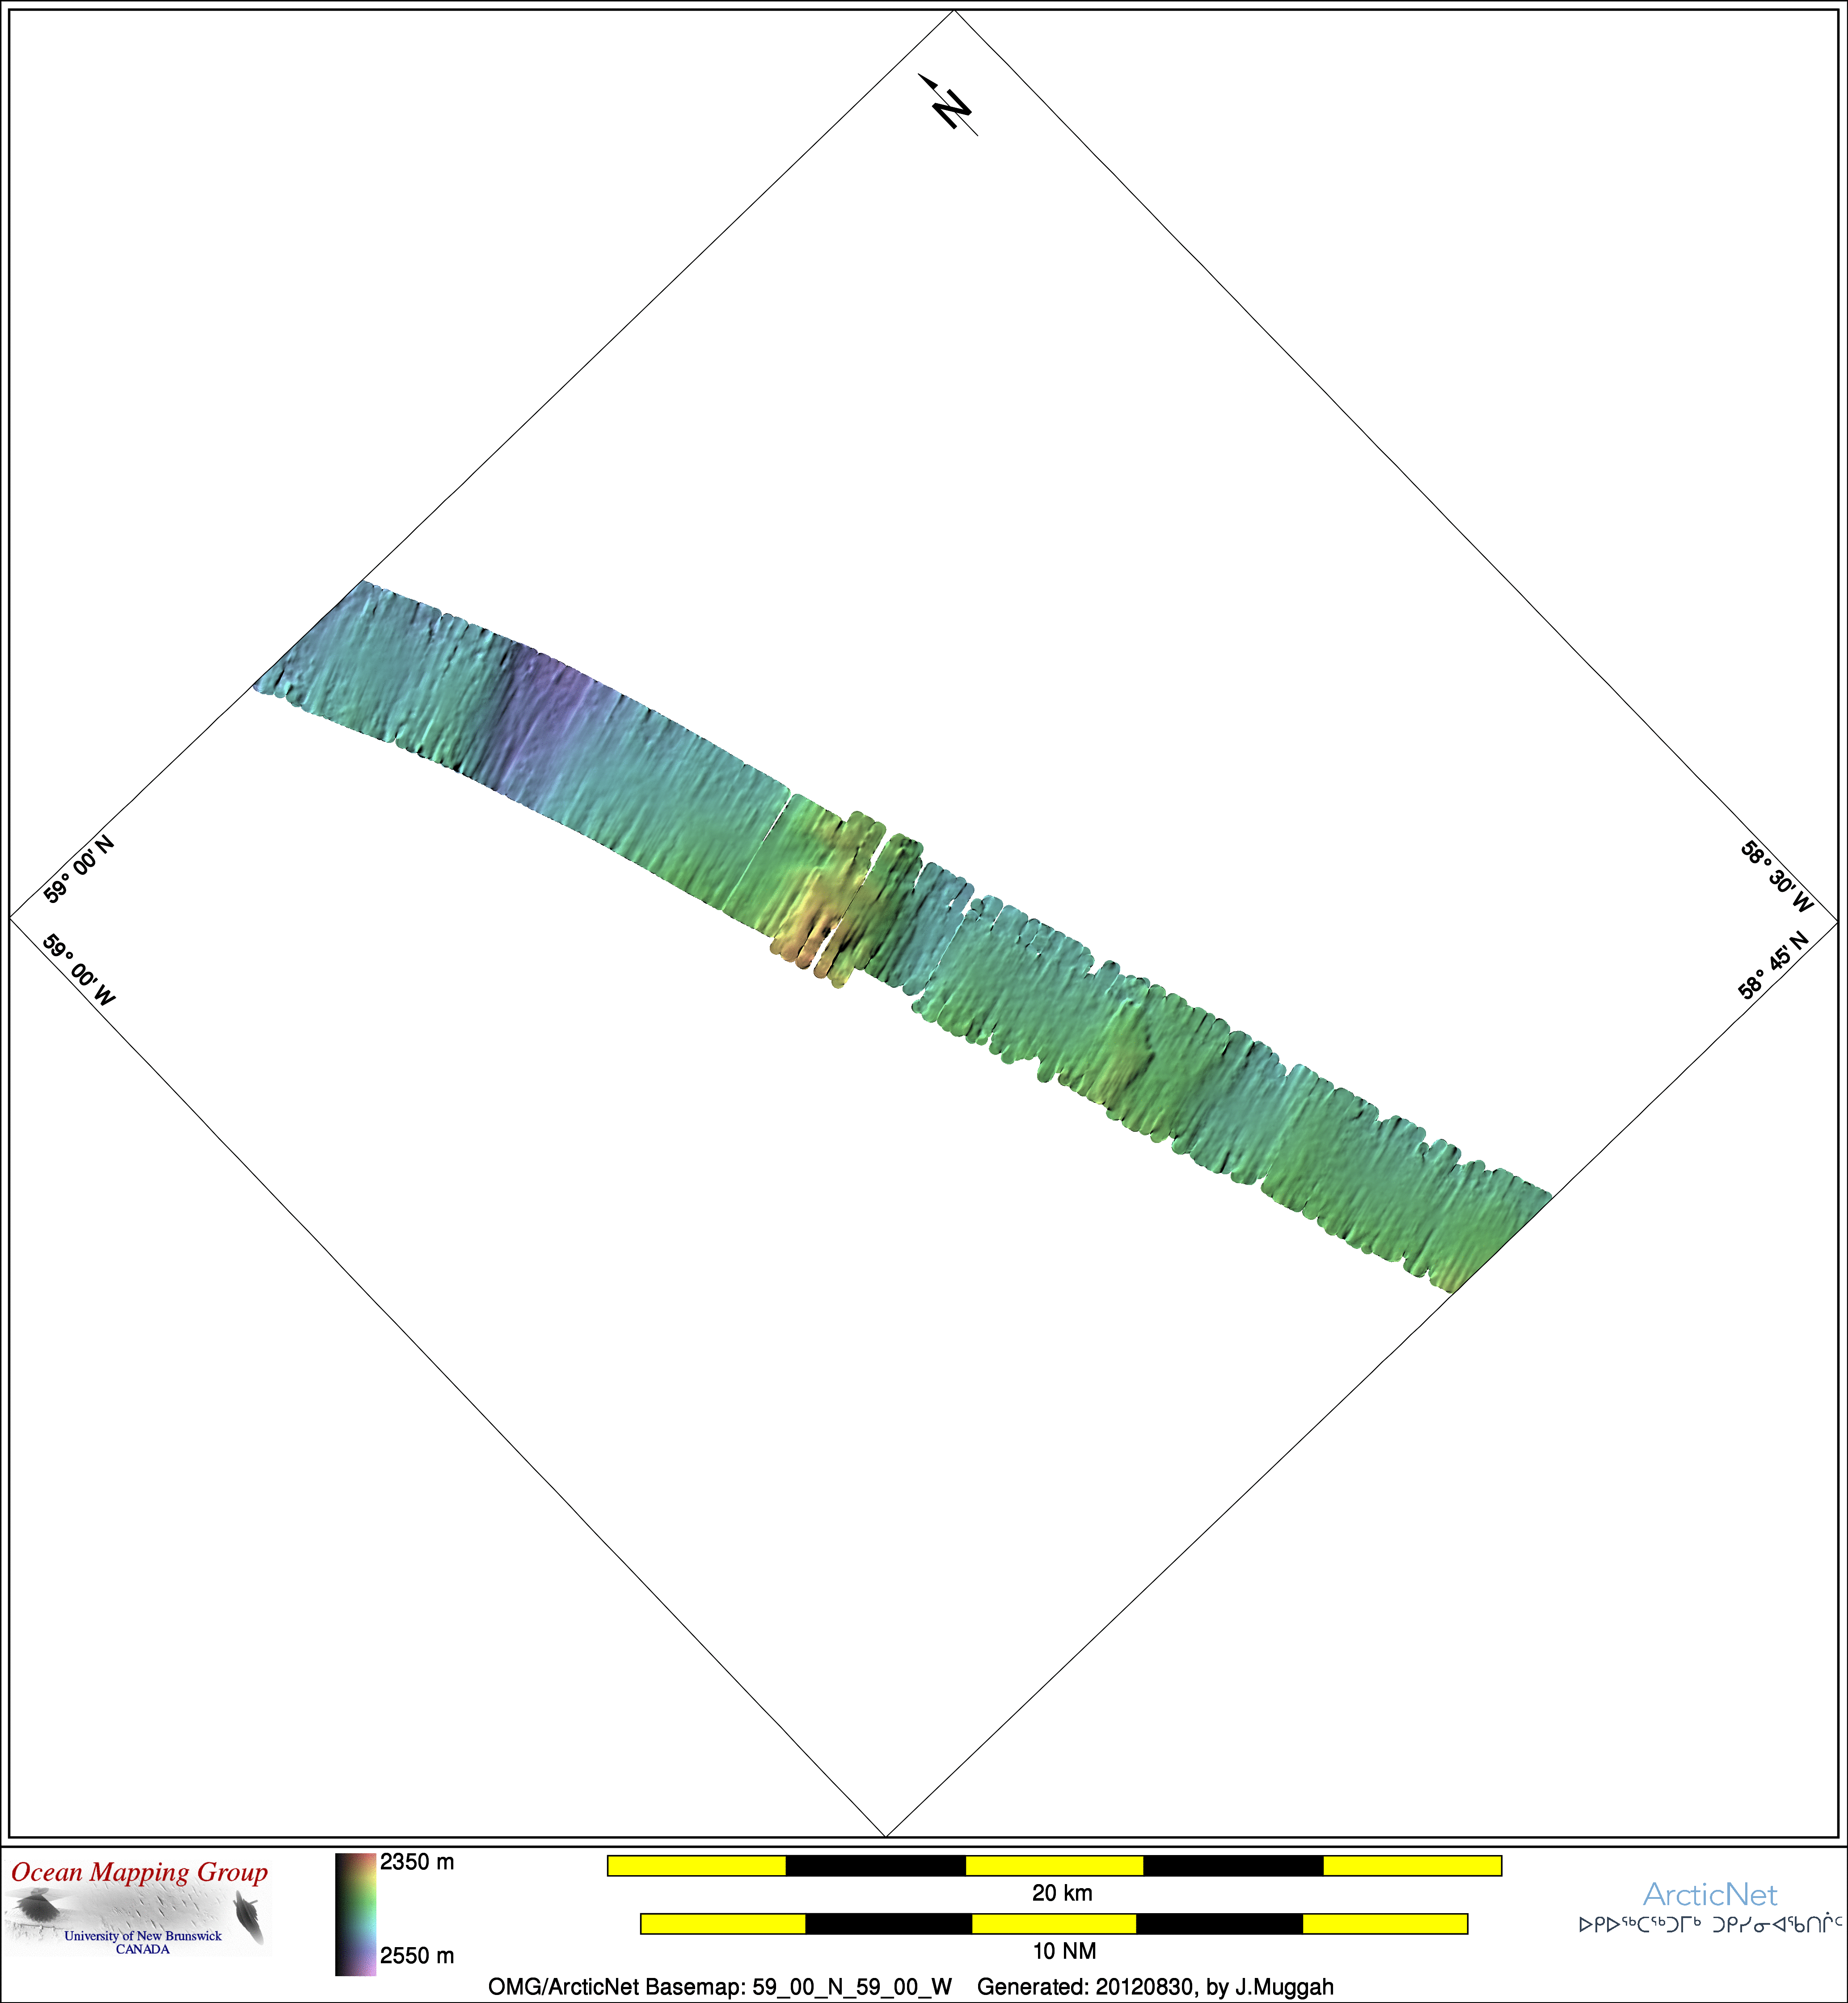The width and height of the screenshot is (1848, 2003).
Task: Click the ArcticNet logo
Action: point(1710,1895)
